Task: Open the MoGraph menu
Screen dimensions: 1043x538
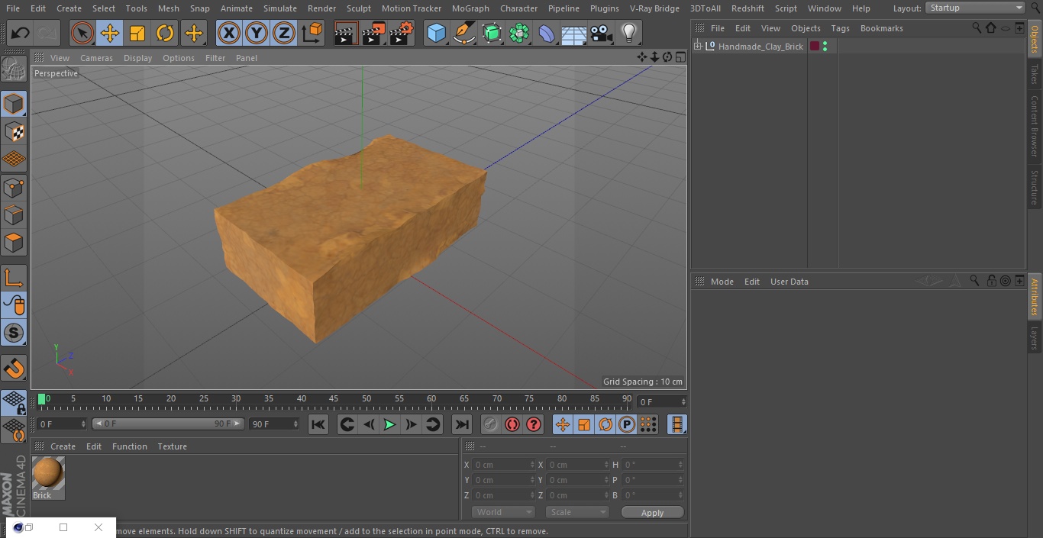Action: click(470, 8)
